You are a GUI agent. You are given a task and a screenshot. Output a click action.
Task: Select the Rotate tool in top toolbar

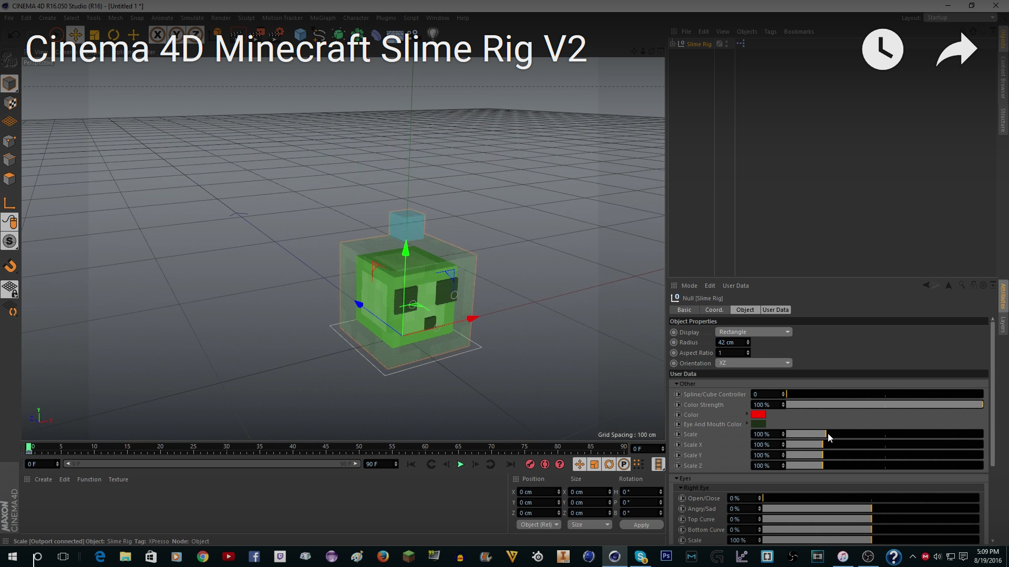pos(114,35)
